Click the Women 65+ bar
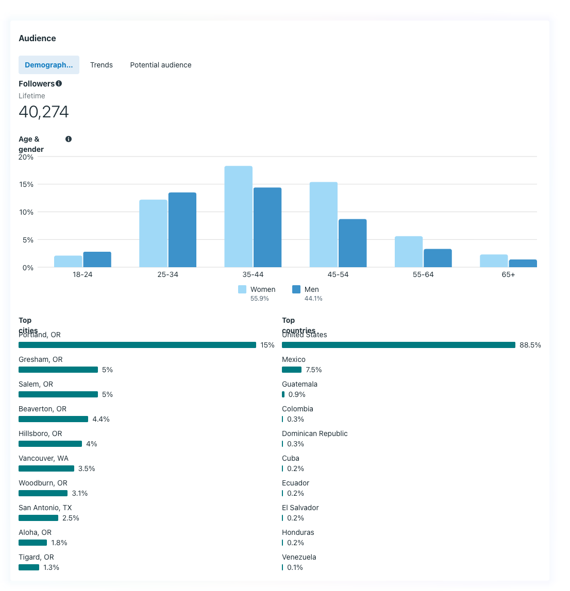This screenshot has height=591, width=570. 494,261
